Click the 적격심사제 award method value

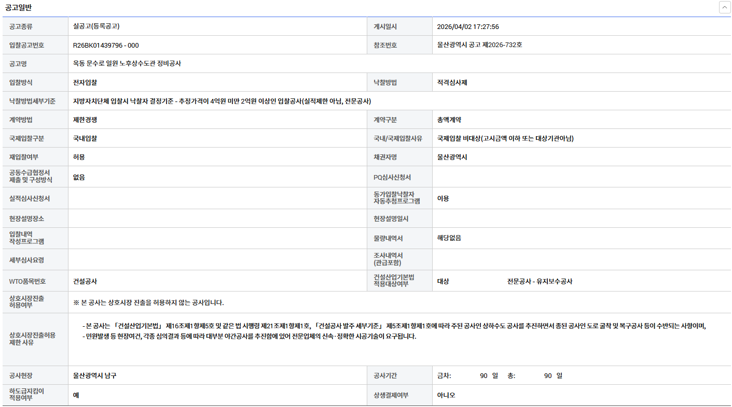tap(452, 82)
